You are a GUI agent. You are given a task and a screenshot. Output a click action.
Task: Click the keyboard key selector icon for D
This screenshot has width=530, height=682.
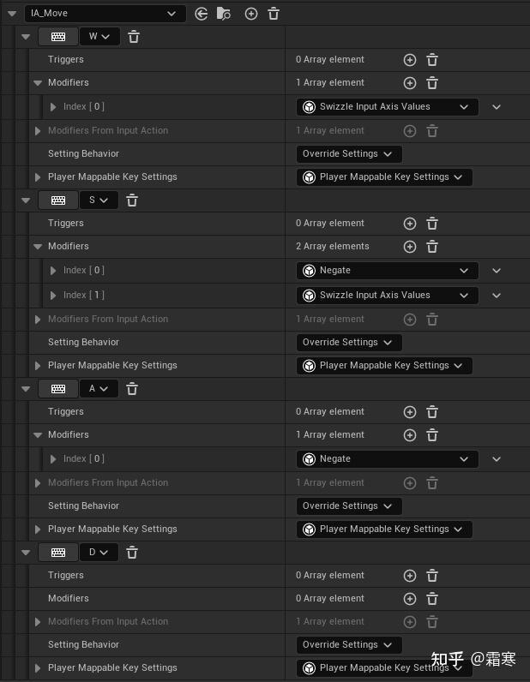[x=58, y=553]
